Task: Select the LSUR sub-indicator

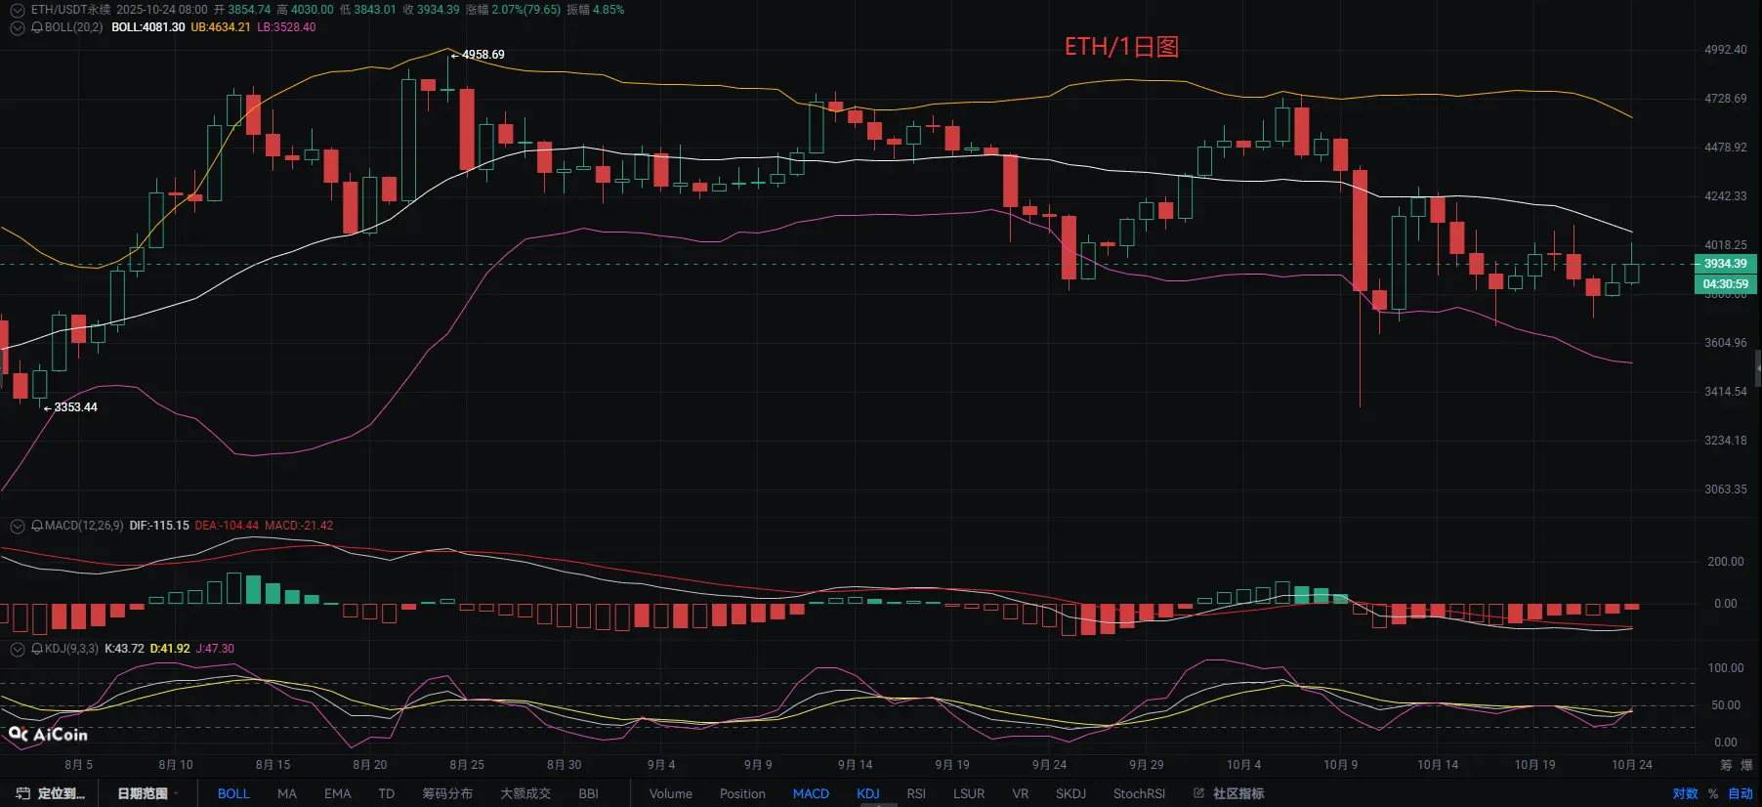Action: [x=969, y=793]
